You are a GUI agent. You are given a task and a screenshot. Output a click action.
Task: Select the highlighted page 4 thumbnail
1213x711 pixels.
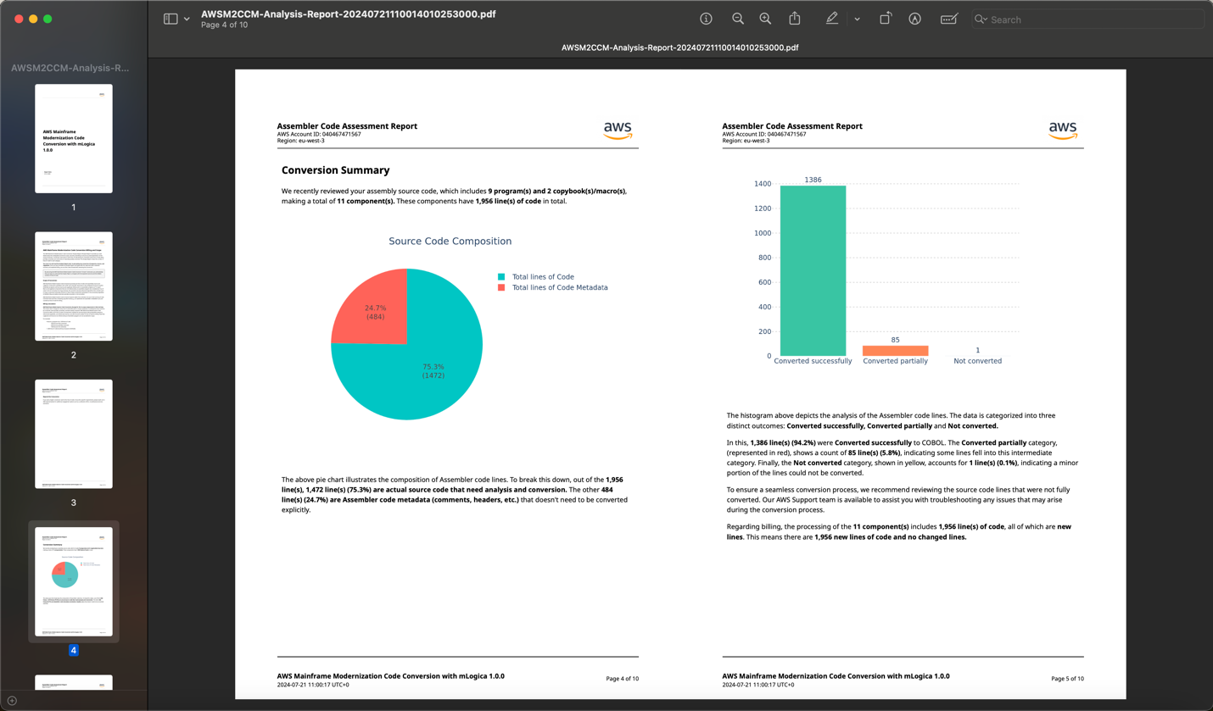pos(73,581)
